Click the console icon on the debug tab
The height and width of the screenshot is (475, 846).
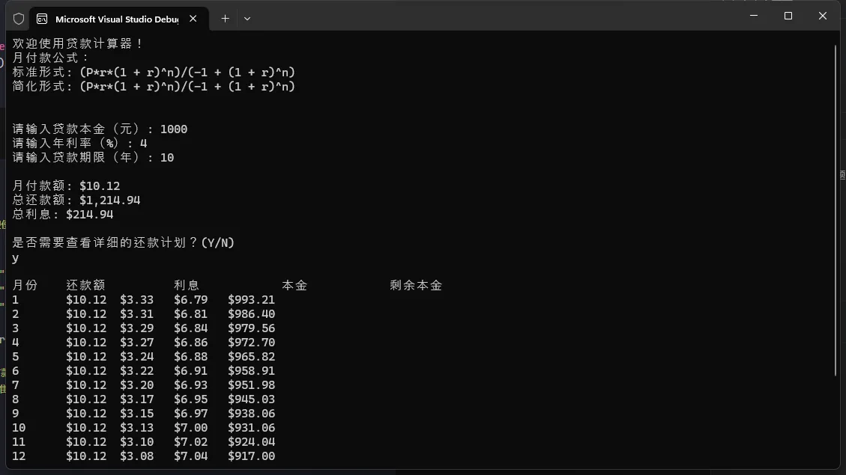tap(42, 19)
